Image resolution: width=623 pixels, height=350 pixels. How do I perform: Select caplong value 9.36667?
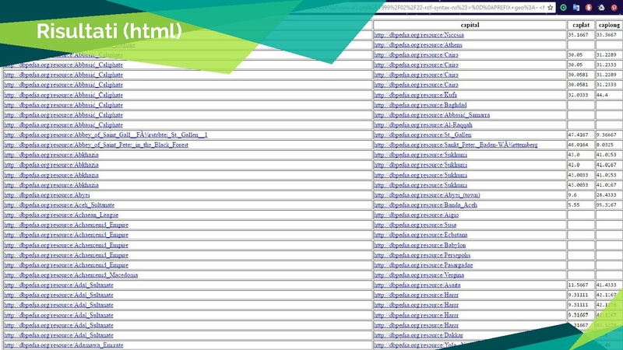tap(607, 135)
